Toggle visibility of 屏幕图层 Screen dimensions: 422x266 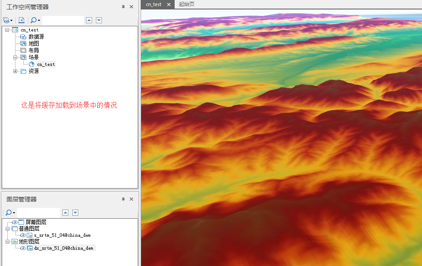click(x=15, y=222)
